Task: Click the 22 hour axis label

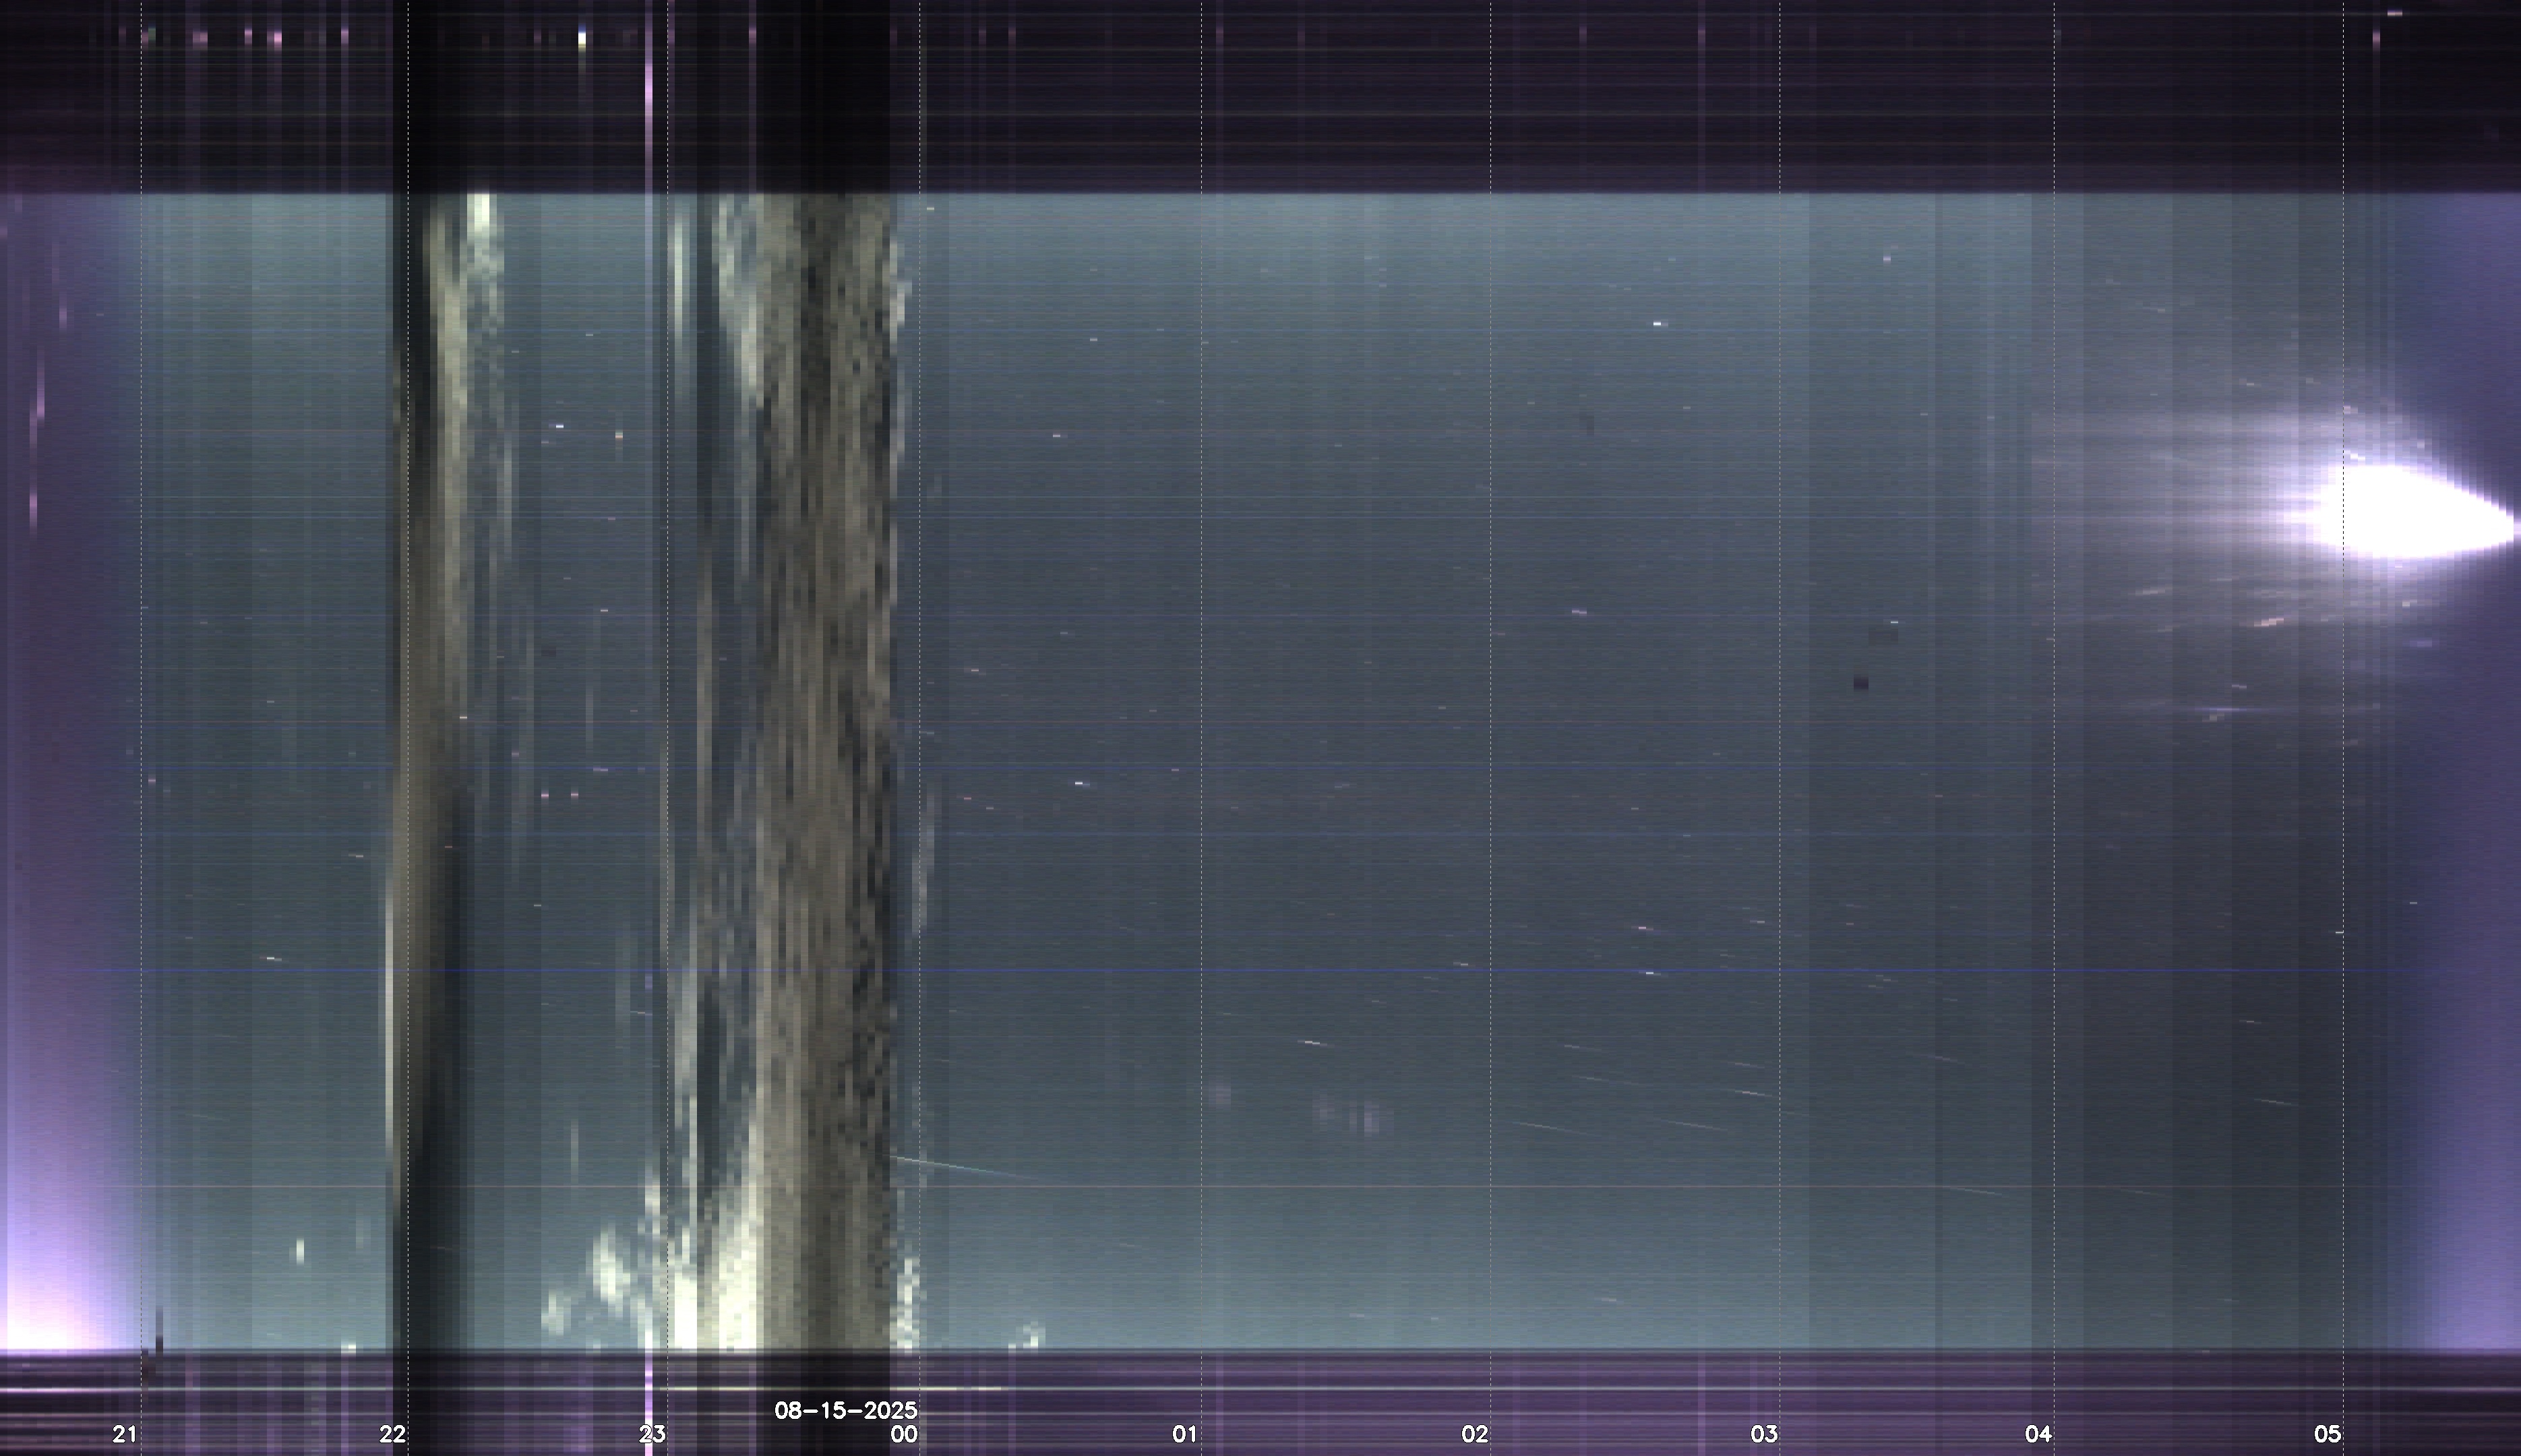Action: tap(392, 1434)
